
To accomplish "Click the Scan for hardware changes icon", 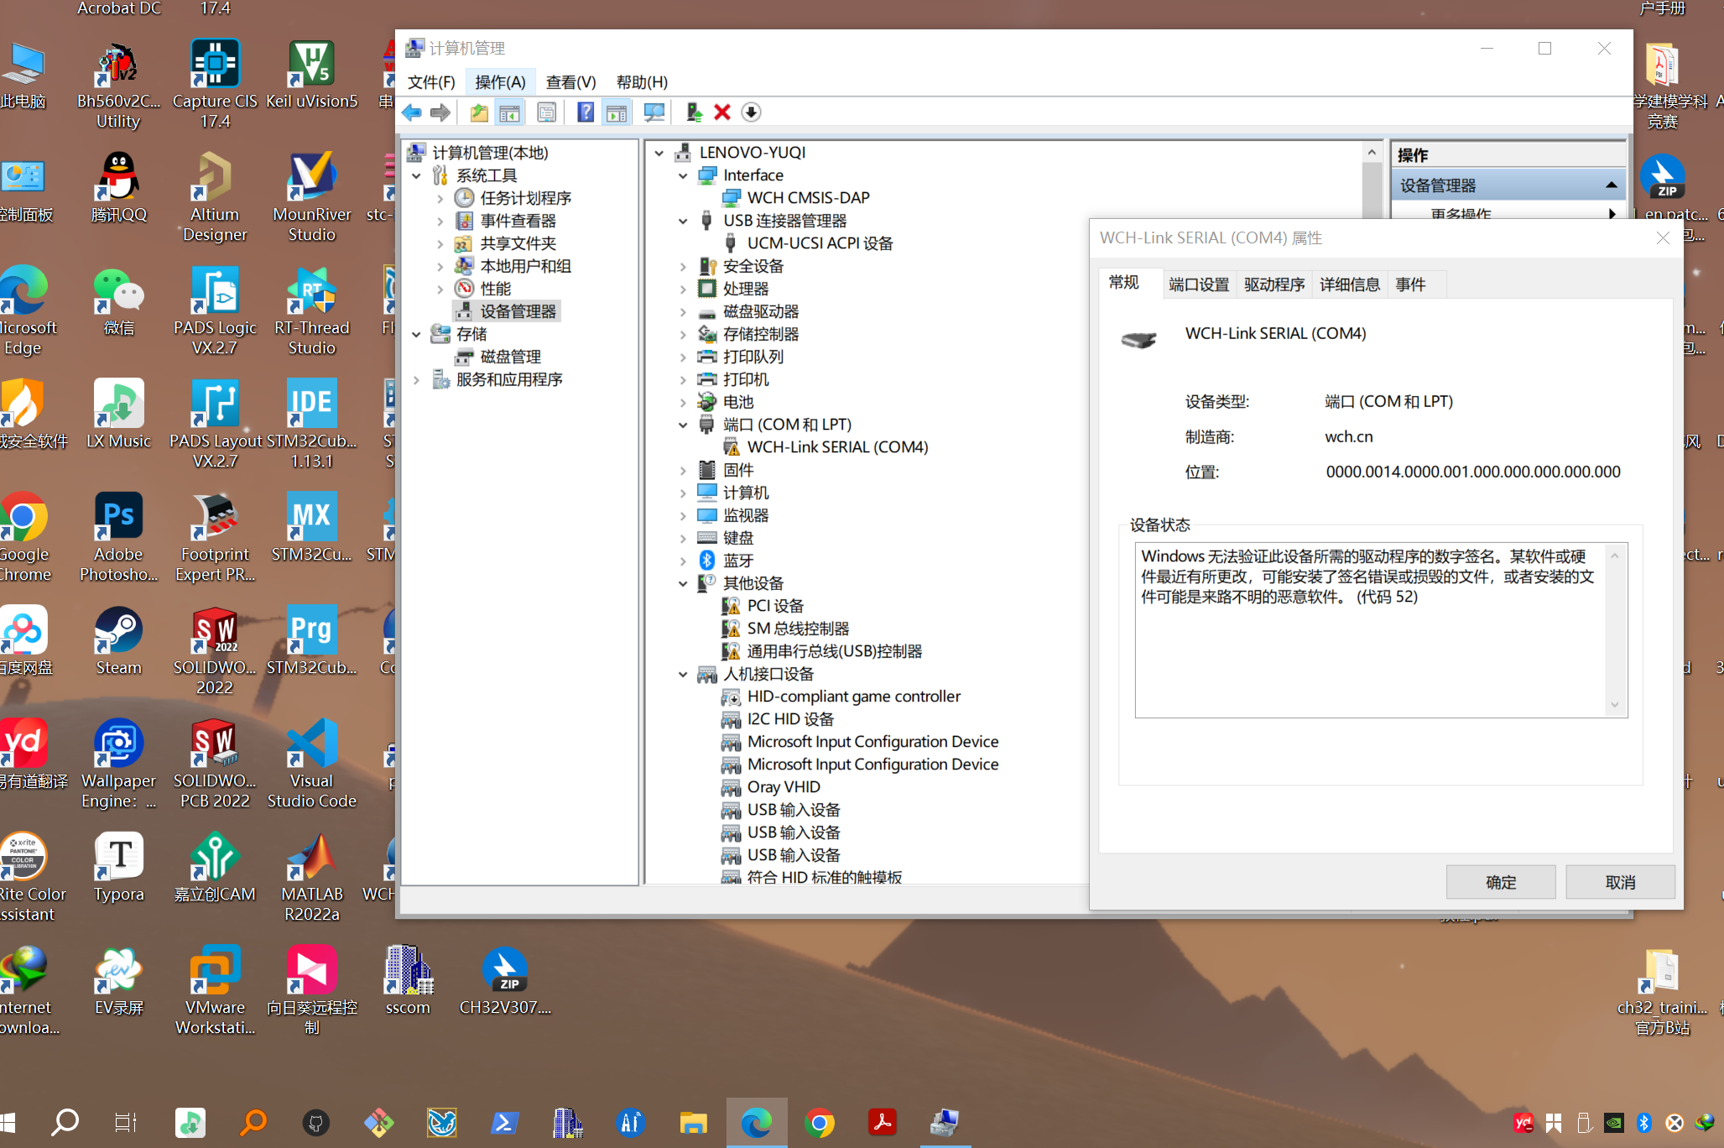I will click(654, 112).
